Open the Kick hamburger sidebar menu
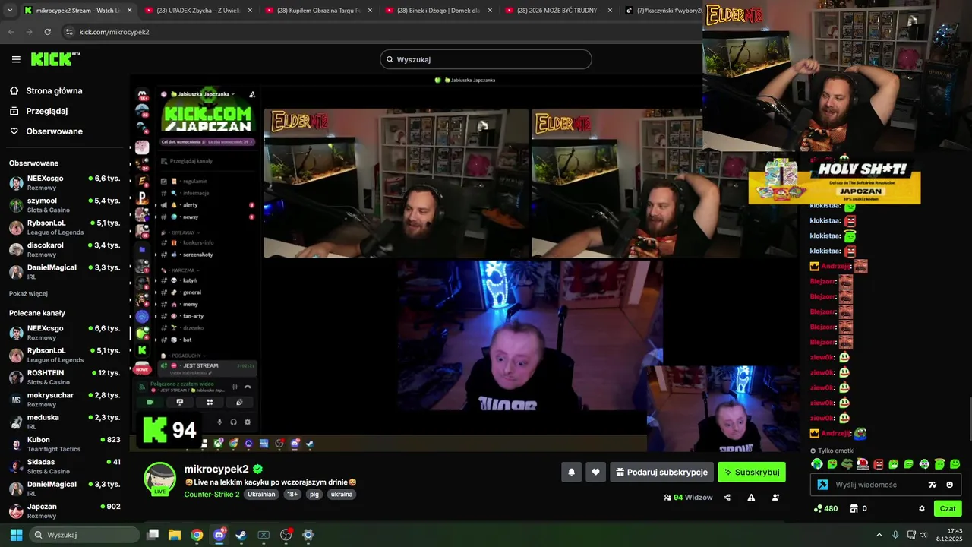Image resolution: width=972 pixels, height=547 pixels. click(16, 59)
